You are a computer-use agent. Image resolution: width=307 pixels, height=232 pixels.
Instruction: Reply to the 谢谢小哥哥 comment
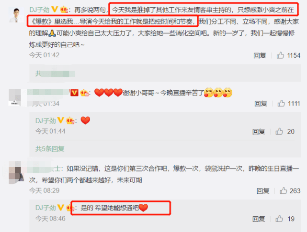(x=261, y=104)
